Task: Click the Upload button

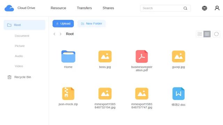Action: point(63,24)
